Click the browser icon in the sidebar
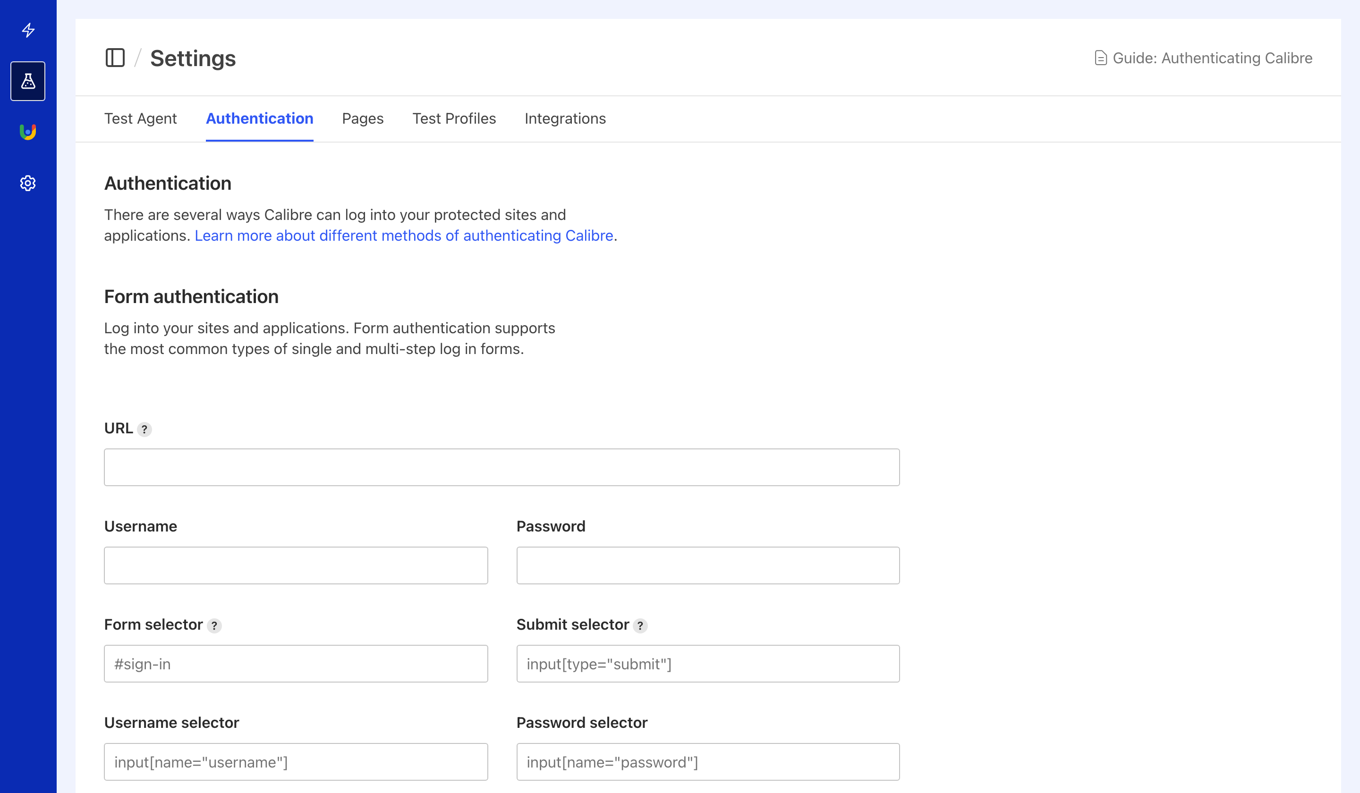 (x=27, y=131)
